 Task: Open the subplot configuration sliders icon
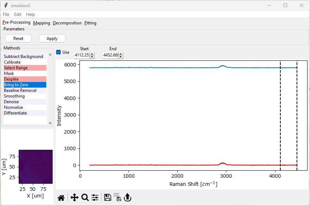tap(95, 198)
